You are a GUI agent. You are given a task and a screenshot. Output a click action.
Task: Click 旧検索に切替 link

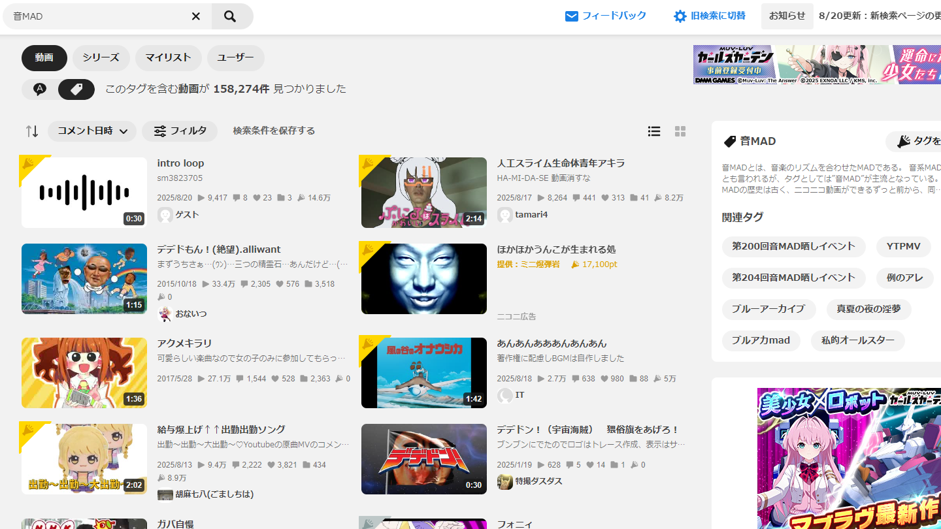718,16
